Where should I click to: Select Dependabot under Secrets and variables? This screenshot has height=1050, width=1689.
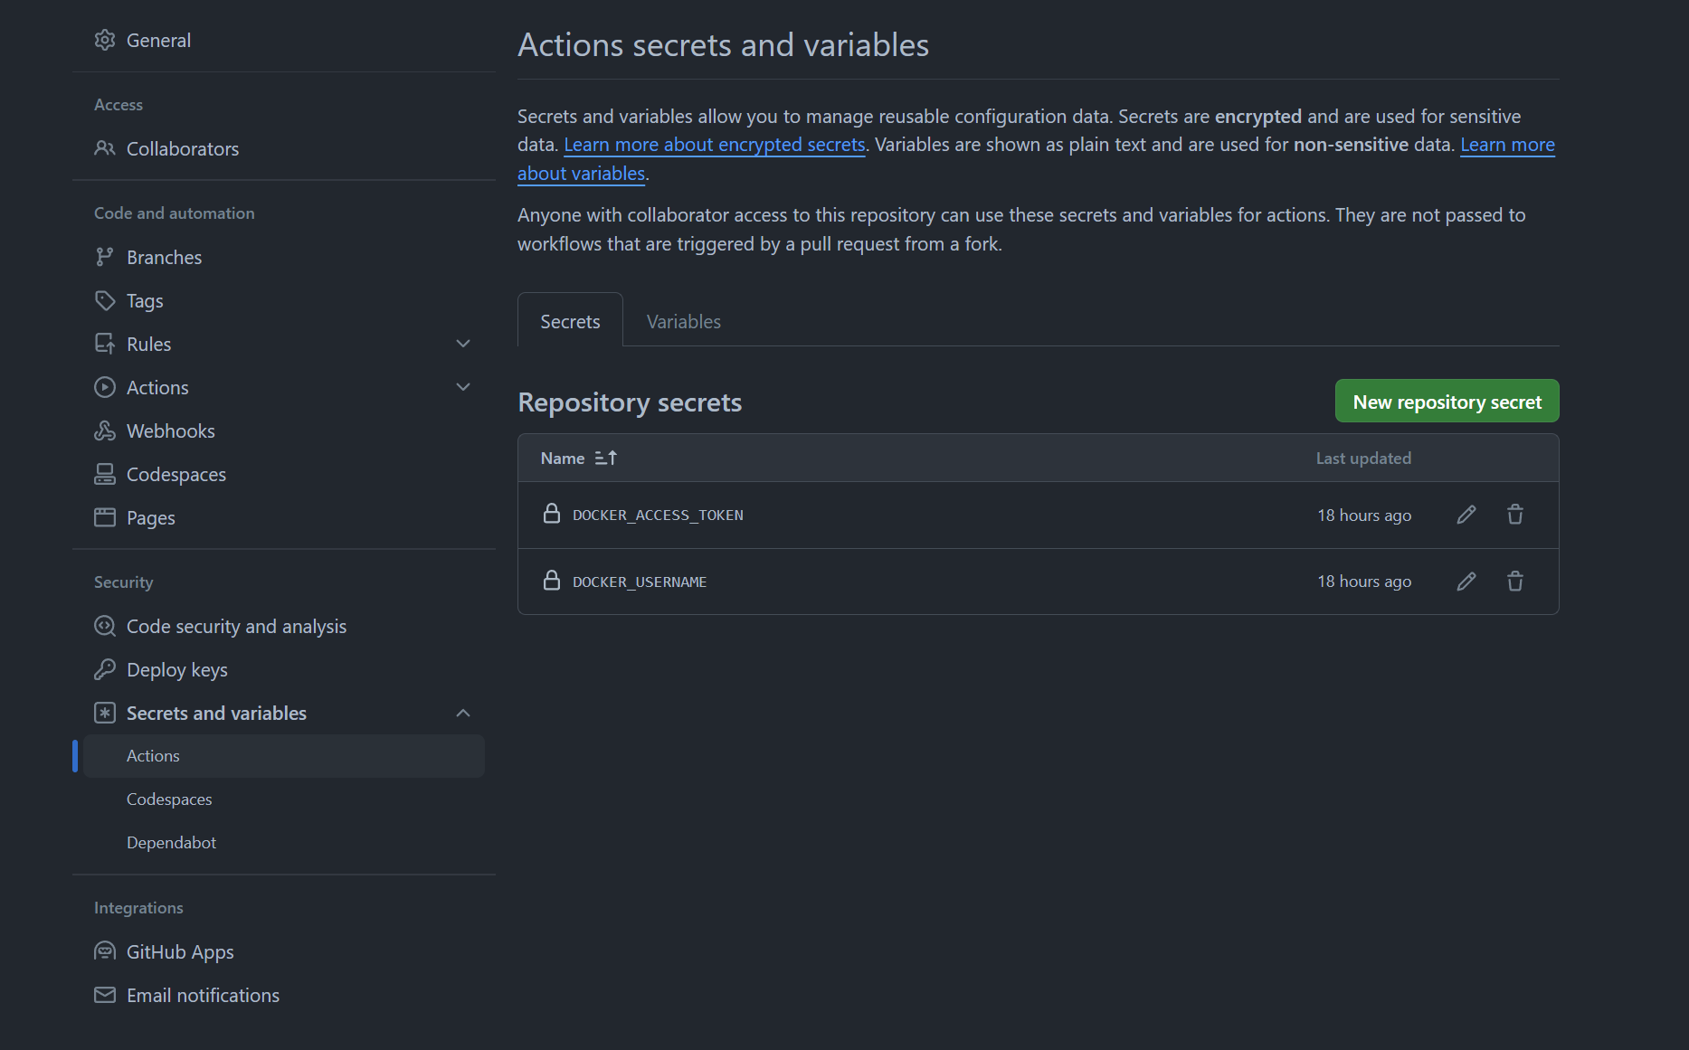click(x=171, y=843)
